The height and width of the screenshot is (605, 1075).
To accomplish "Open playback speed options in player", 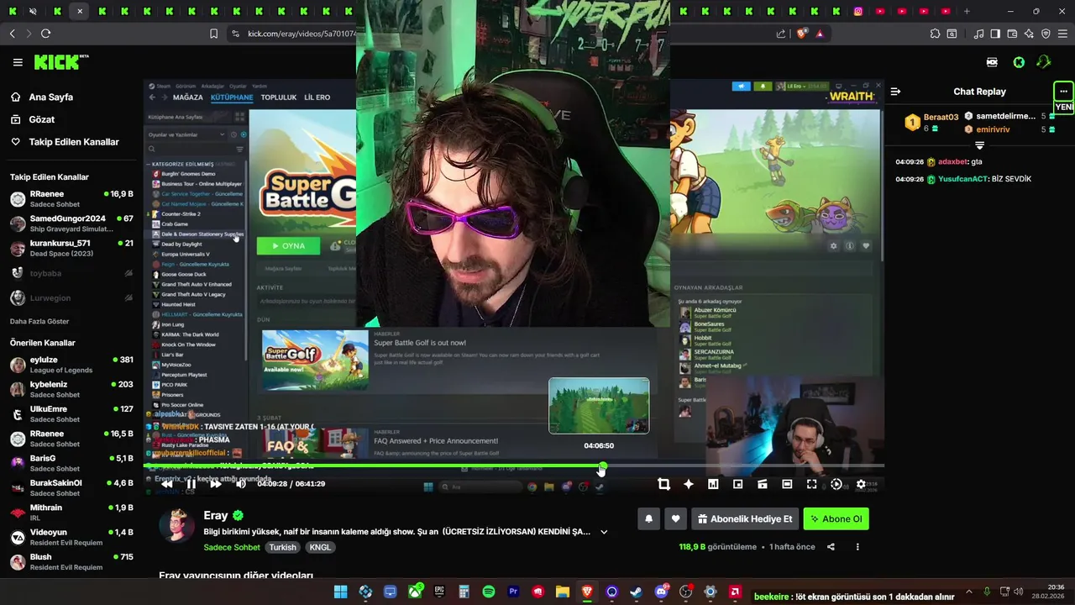I will point(836,484).
